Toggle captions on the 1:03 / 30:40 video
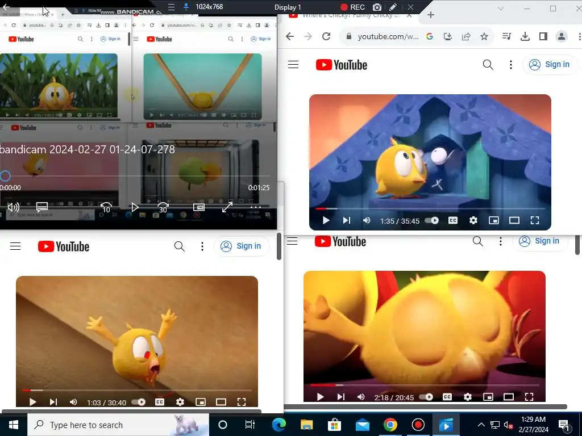This screenshot has height=436, width=582. pyautogui.click(x=160, y=402)
